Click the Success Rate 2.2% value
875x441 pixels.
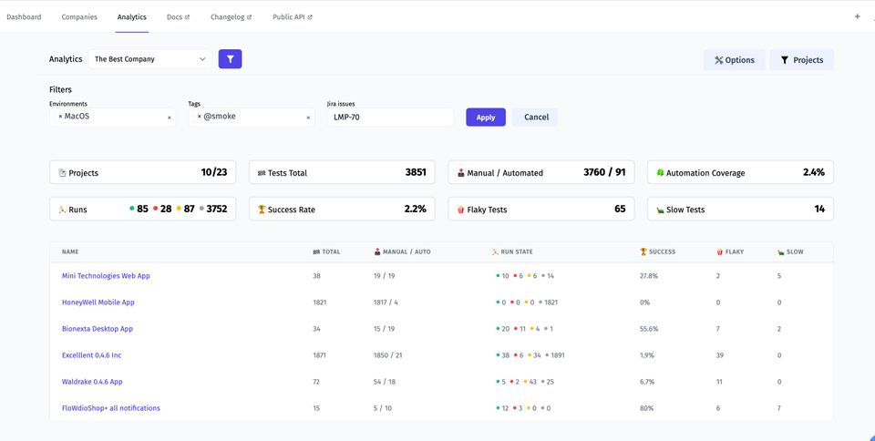tap(416, 209)
